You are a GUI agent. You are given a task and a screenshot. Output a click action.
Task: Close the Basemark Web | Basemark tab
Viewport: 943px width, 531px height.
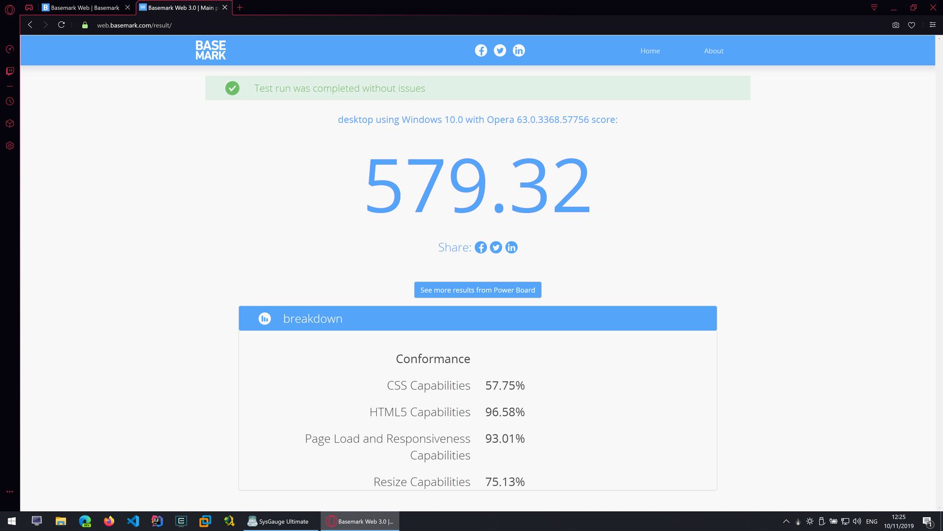128,8
